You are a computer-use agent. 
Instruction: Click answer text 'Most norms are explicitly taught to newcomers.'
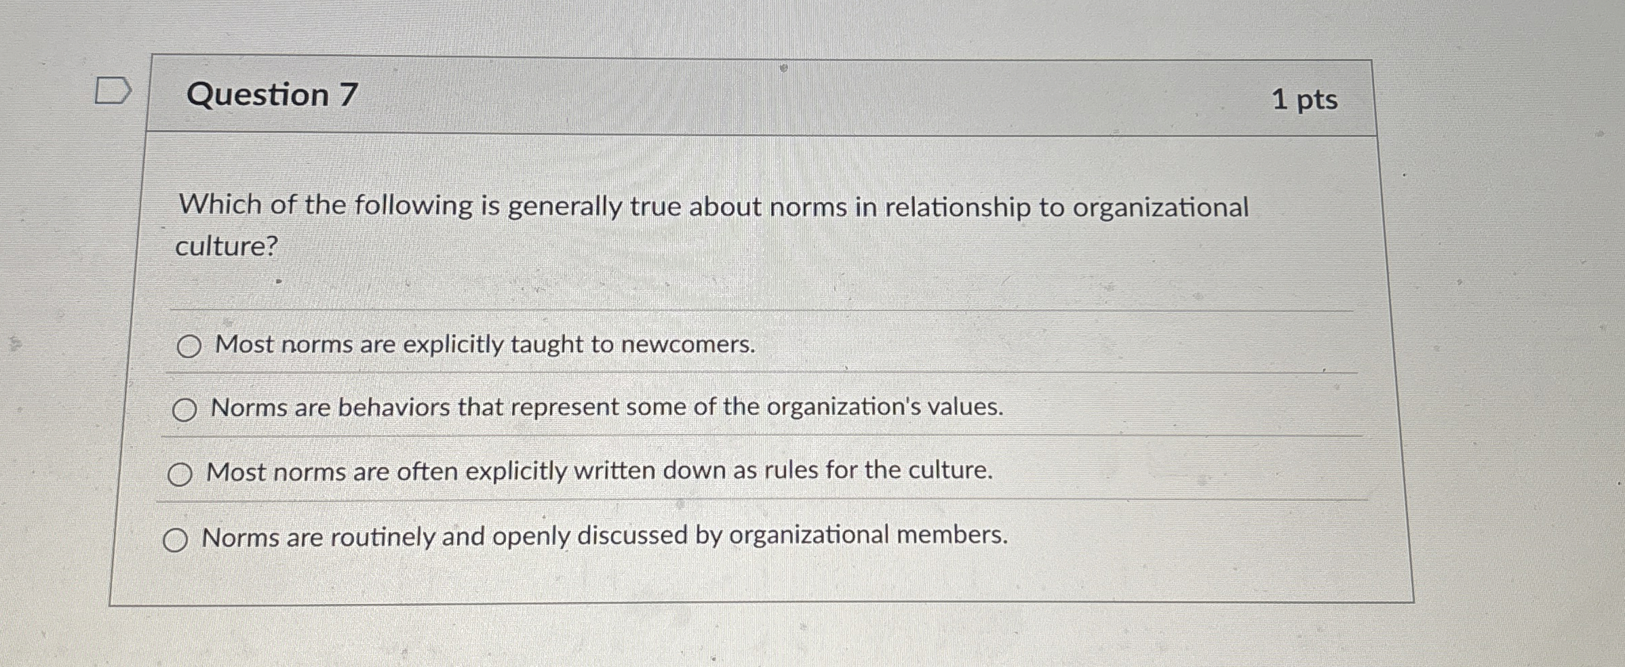[485, 345]
